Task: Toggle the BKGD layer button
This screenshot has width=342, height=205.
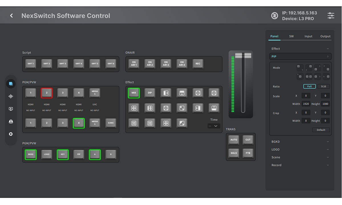Action: [x=31, y=155]
